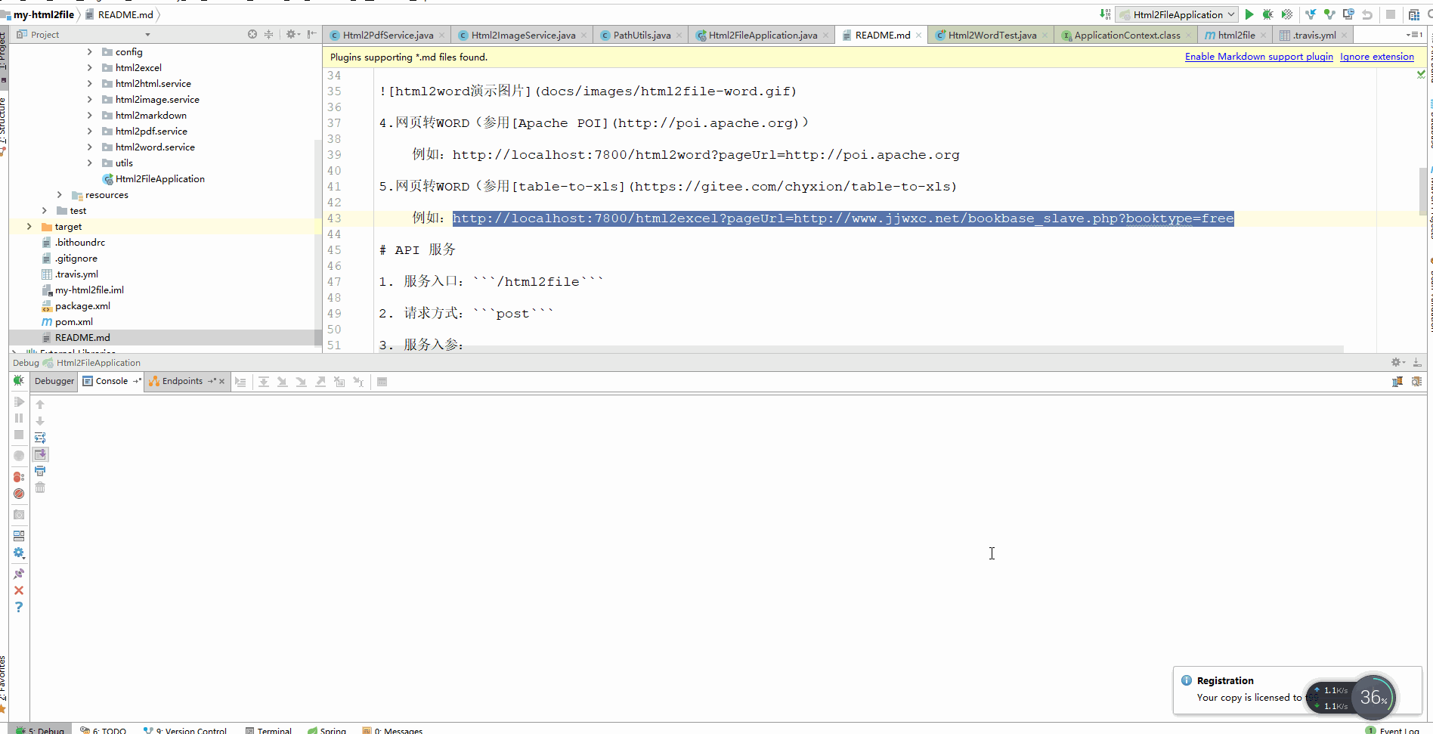
Task: Click the Commit changes VCS icon
Action: [x=1329, y=14]
